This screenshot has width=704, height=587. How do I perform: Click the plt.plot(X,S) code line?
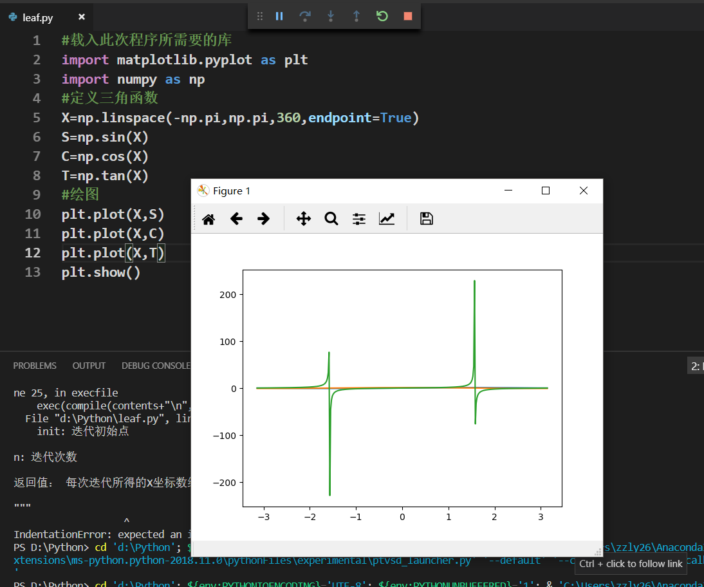(113, 214)
